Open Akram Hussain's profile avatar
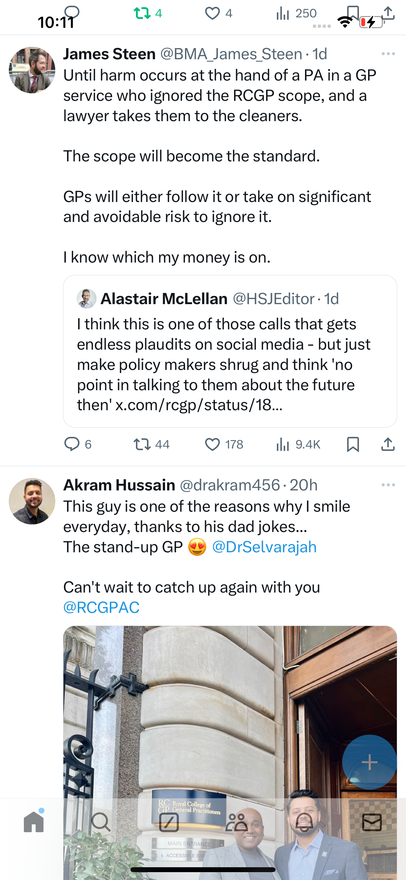The height and width of the screenshot is (880, 406). [32, 501]
